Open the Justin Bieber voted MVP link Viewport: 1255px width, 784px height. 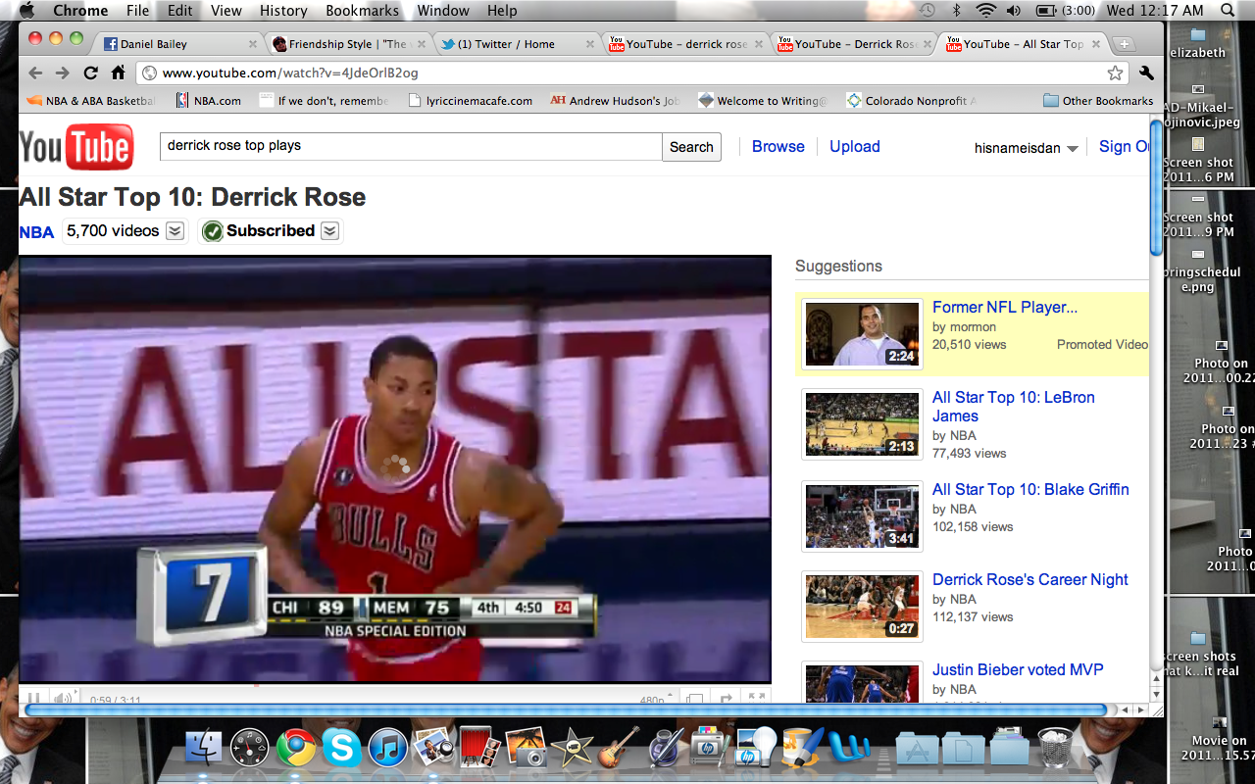click(x=1018, y=669)
